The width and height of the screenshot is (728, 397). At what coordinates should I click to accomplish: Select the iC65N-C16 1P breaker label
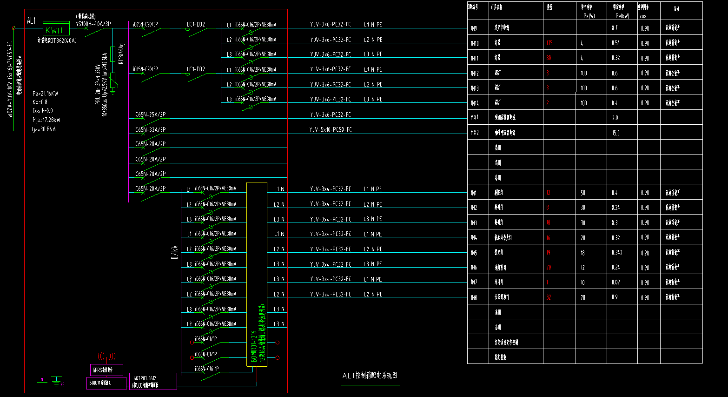(x=207, y=369)
